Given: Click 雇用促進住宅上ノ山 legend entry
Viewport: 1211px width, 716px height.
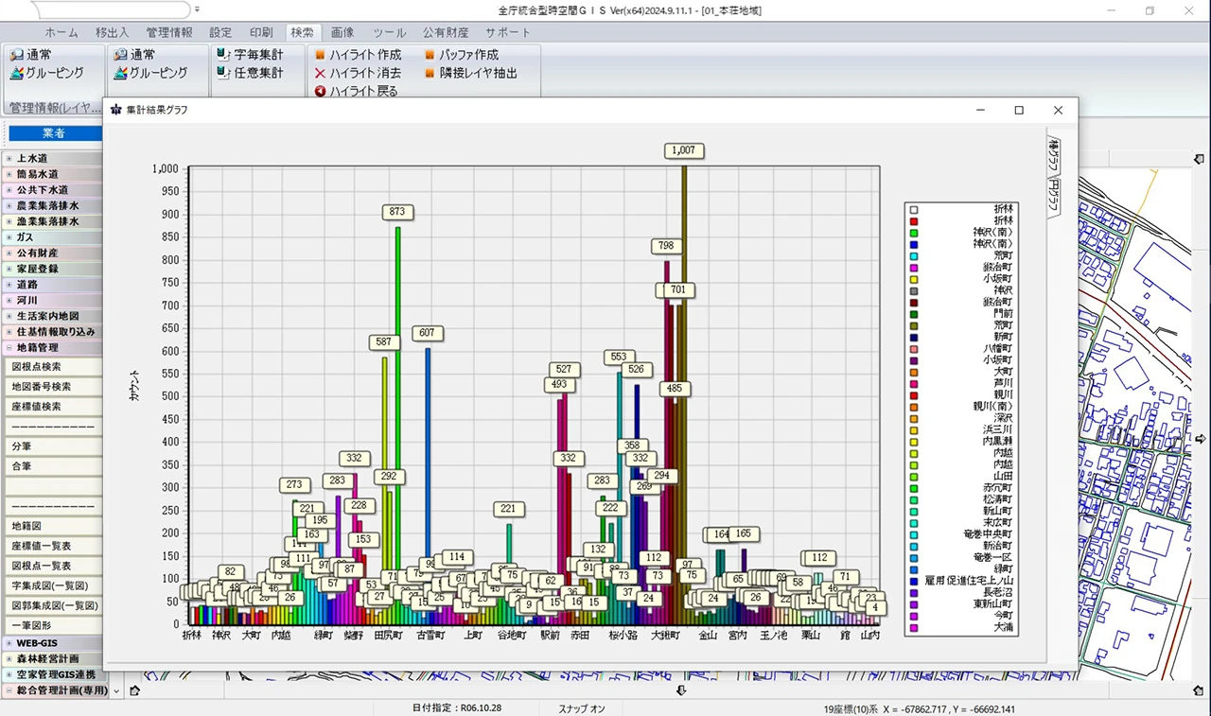Looking at the screenshot, I should [x=960, y=580].
